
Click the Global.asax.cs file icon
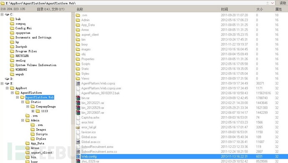click(78, 142)
